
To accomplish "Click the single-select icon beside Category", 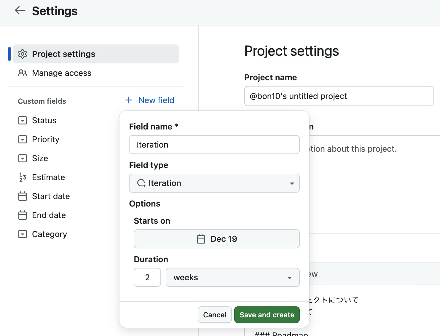I will coord(23,234).
